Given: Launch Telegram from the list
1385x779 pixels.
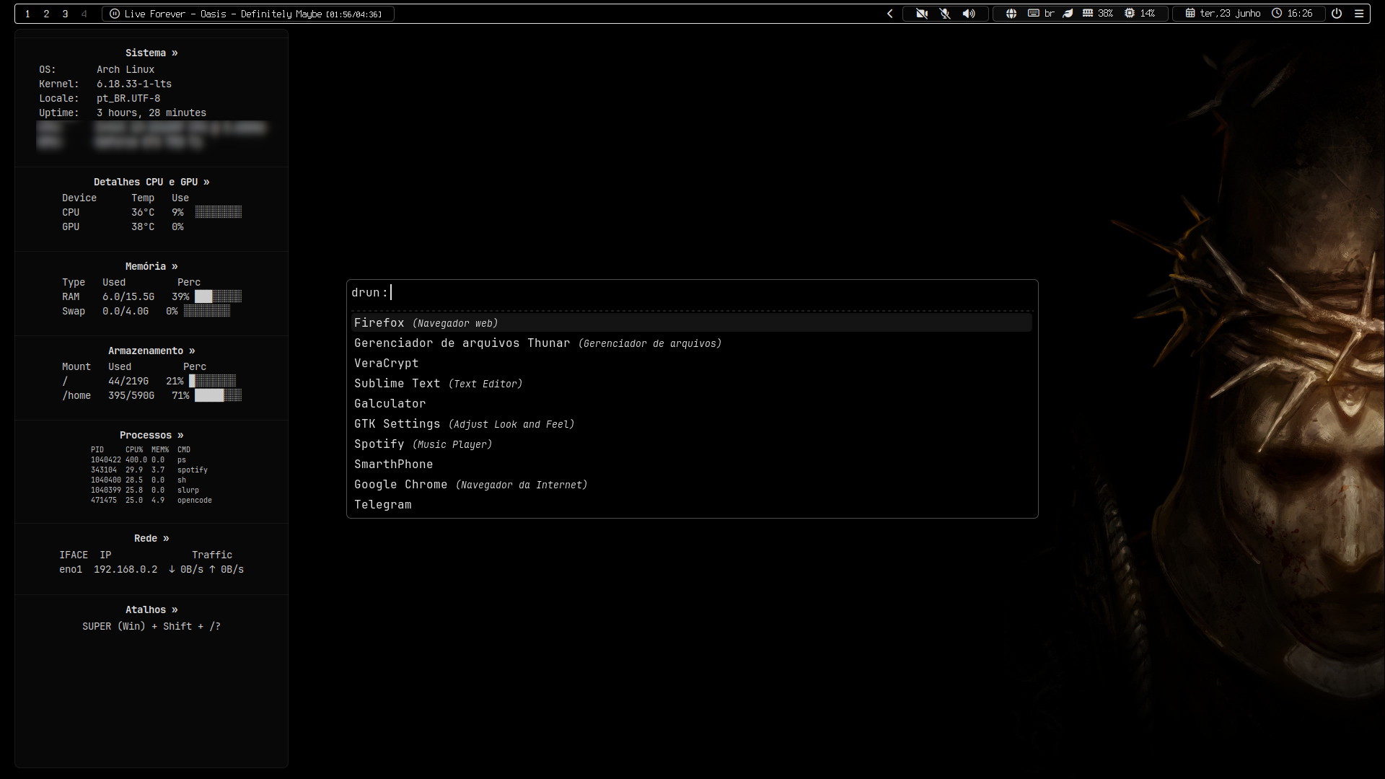Looking at the screenshot, I should tap(692, 504).
